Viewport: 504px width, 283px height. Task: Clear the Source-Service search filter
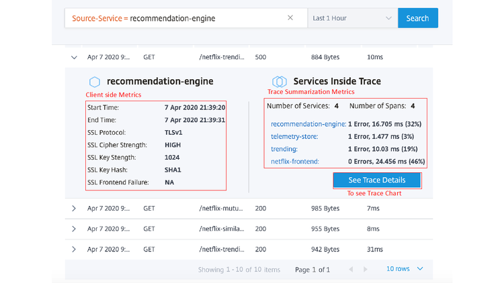pos(290,17)
